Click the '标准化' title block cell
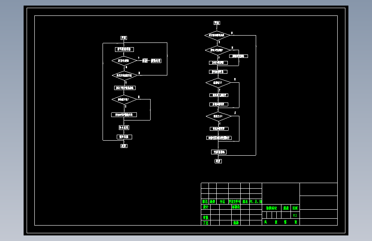 point(236,207)
